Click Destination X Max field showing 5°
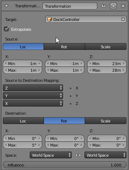The image size is (129, 170). [x=22, y=145]
